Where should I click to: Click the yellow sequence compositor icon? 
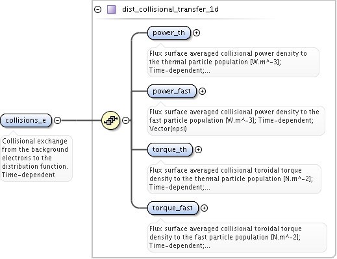pyautogui.click(x=110, y=120)
